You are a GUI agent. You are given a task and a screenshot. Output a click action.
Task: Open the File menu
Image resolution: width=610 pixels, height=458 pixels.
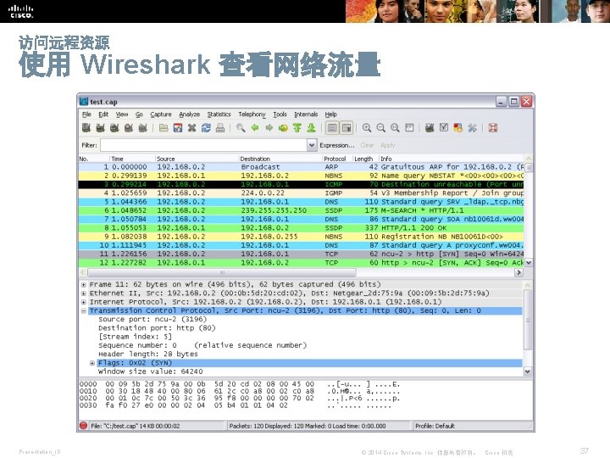tap(86, 114)
